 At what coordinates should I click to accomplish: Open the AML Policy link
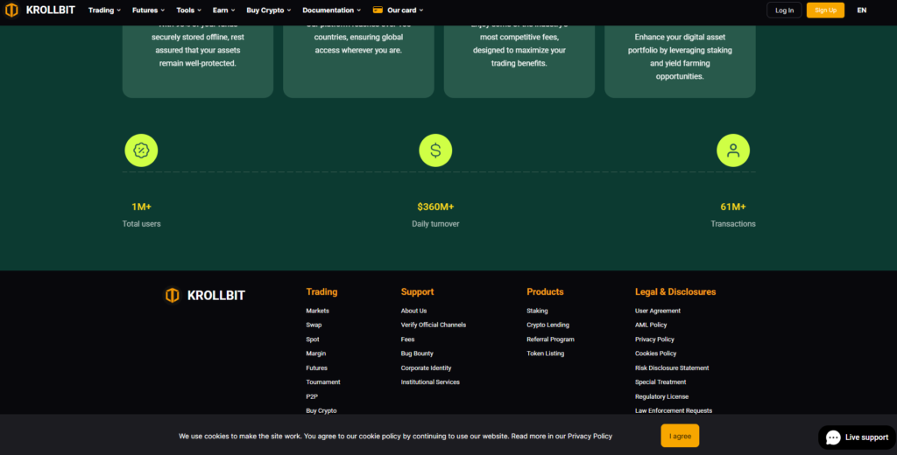651,325
